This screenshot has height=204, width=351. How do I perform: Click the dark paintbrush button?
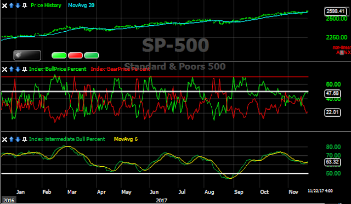pyautogui.click(x=27, y=55)
